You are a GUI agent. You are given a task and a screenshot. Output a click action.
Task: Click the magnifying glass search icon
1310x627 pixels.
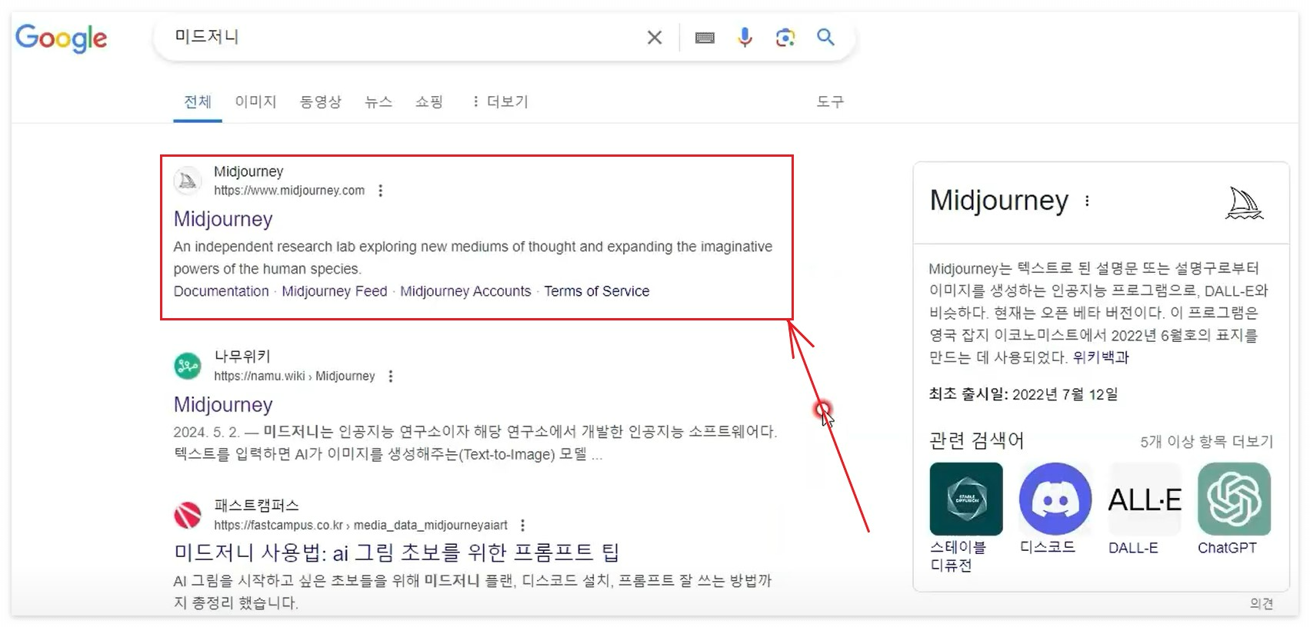825,37
